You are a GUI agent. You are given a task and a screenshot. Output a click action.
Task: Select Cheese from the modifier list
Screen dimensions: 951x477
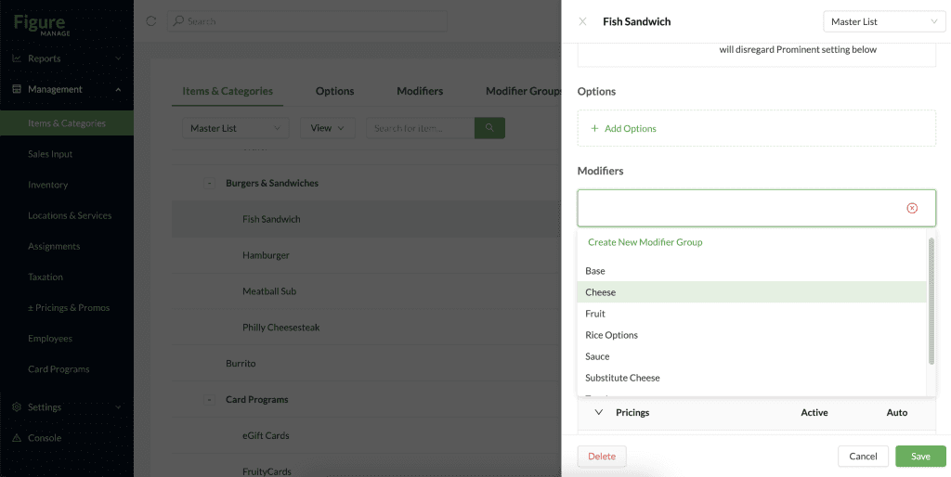tap(751, 292)
